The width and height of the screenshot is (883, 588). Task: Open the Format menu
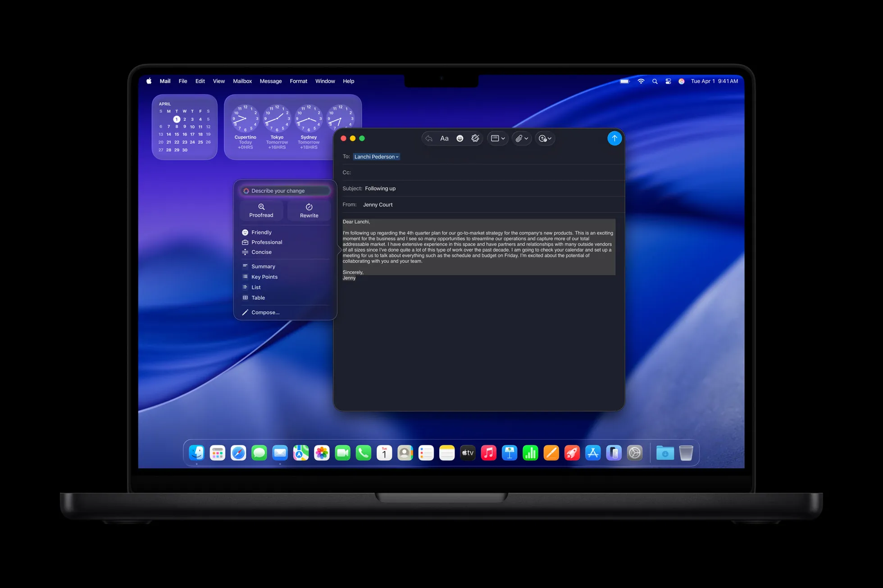pyautogui.click(x=298, y=81)
